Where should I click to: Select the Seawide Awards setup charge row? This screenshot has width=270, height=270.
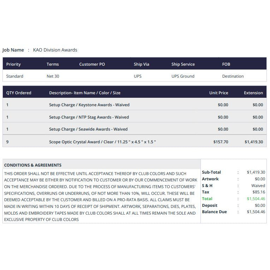click(x=135, y=128)
